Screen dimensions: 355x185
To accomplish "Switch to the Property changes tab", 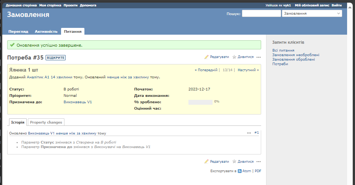I will pyautogui.click(x=46, y=122).
